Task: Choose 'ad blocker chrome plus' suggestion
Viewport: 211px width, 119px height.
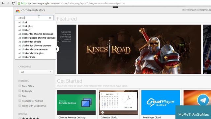Action: pos(35,53)
